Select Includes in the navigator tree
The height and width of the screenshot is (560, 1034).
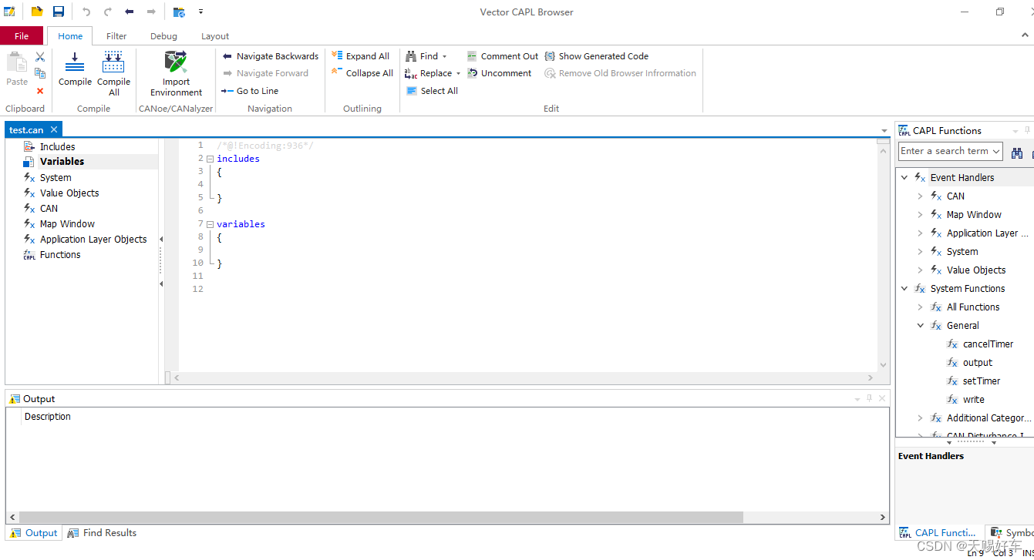click(x=57, y=147)
